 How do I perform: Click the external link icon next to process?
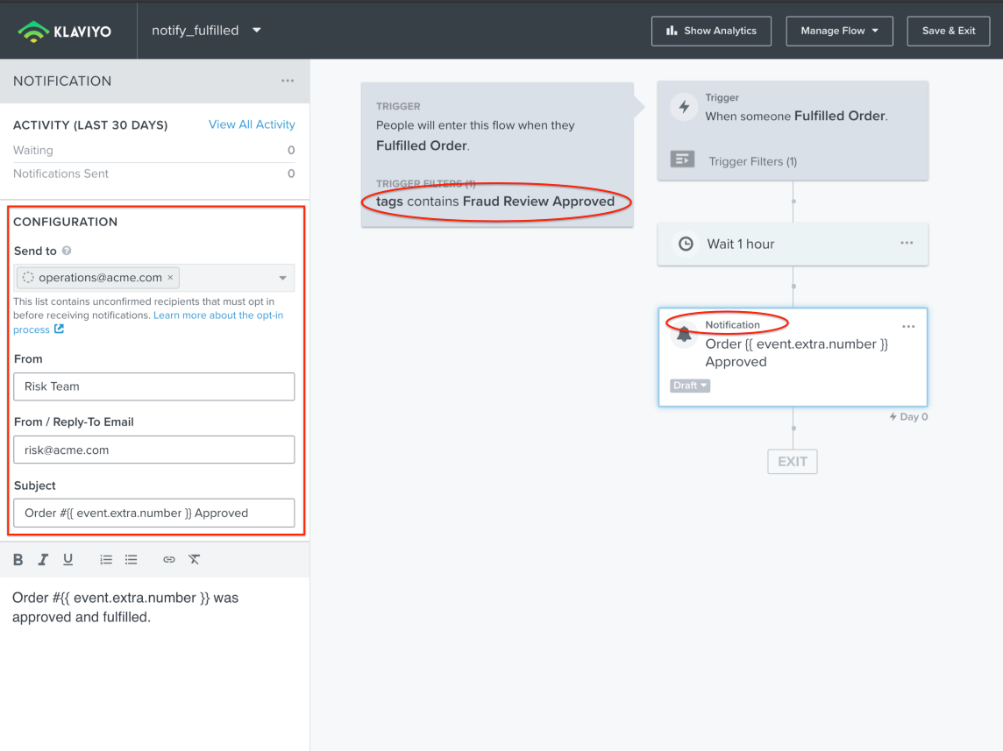(59, 329)
